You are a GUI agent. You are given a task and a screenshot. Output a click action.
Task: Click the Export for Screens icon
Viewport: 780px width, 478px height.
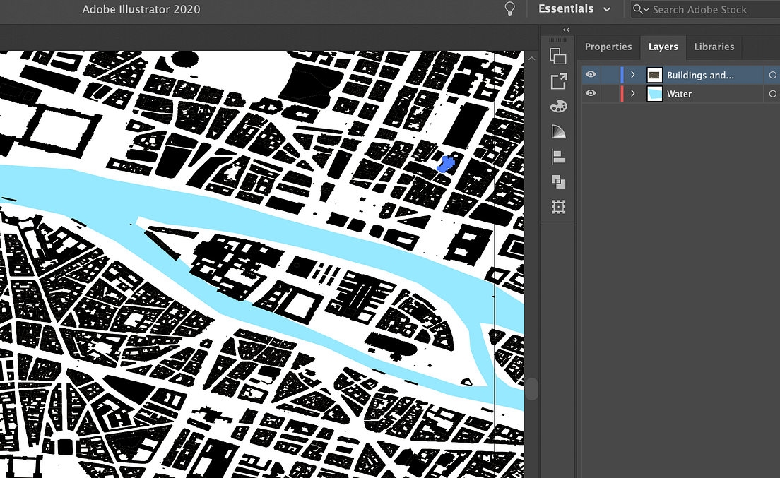click(558, 81)
